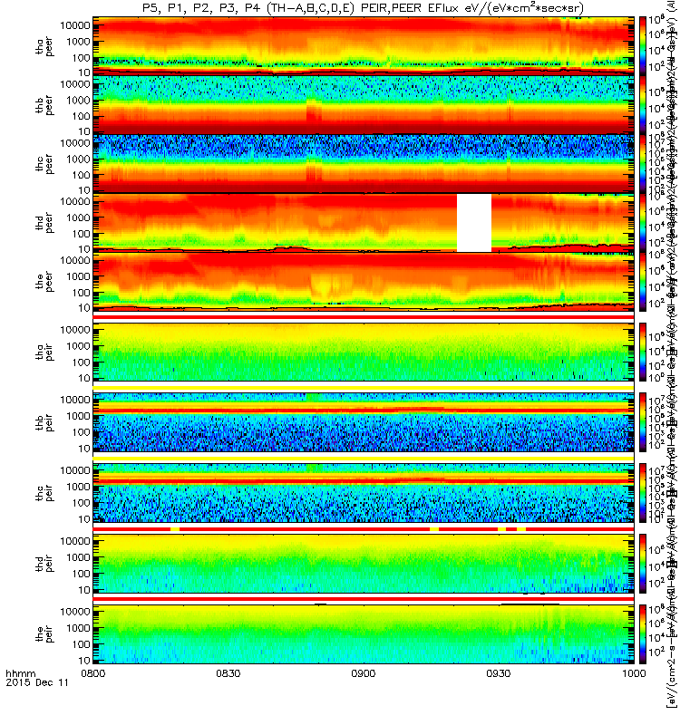Viewport: 680px width, 725px height.
Task: Click the yellow strip below tha peir panel
Action: [x=364, y=388]
